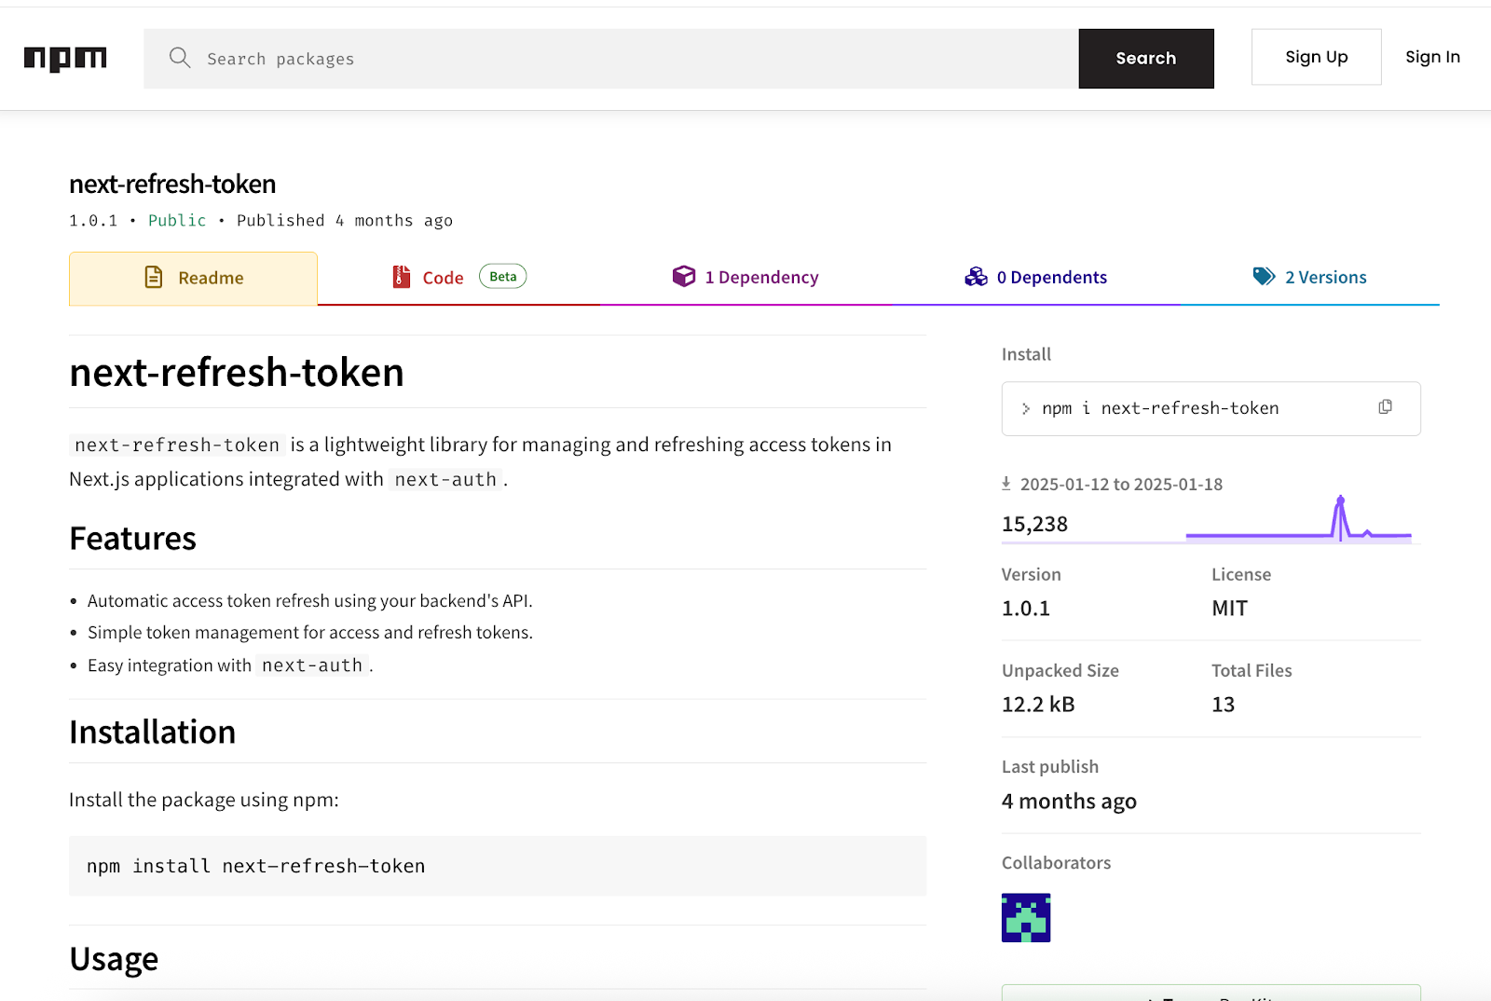This screenshot has height=1001, width=1491.
Task: Click the Usage heading
Action: coord(114,959)
